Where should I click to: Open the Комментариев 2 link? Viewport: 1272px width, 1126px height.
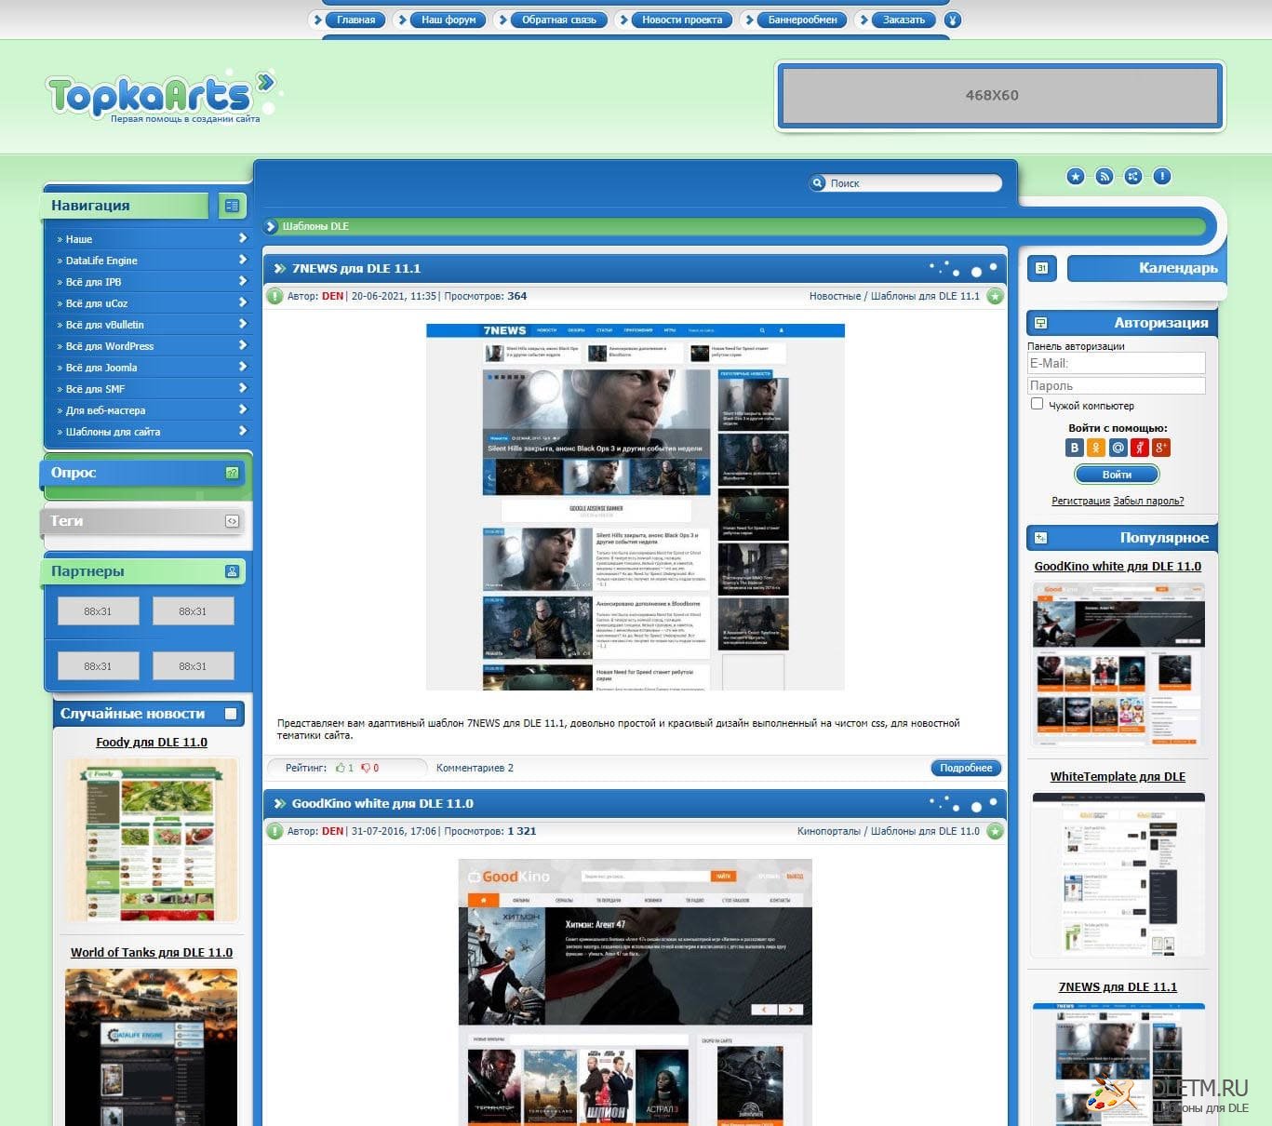pos(475,768)
